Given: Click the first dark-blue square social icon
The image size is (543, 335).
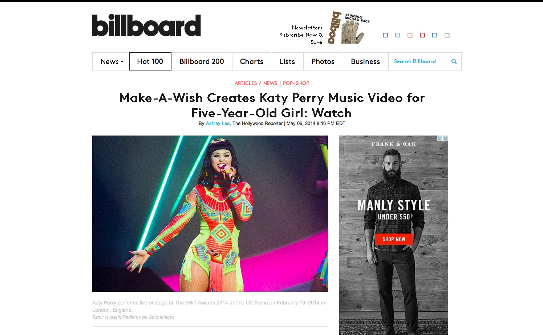Looking at the screenshot, I should (x=385, y=35).
